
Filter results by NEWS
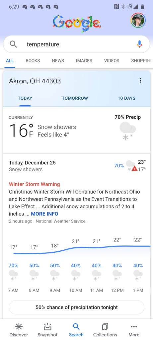(x=58, y=61)
